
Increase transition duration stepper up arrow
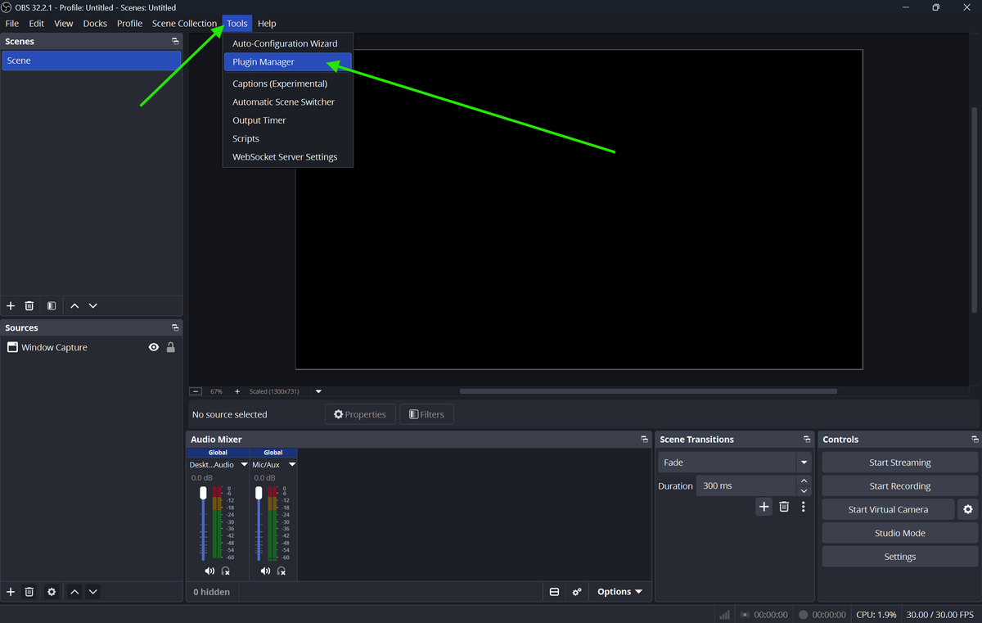[804, 481]
